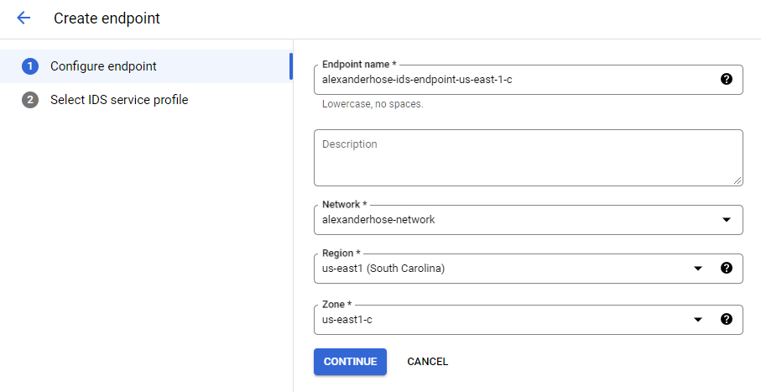Click the CONTINUE button
761x392 pixels.
click(x=350, y=362)
